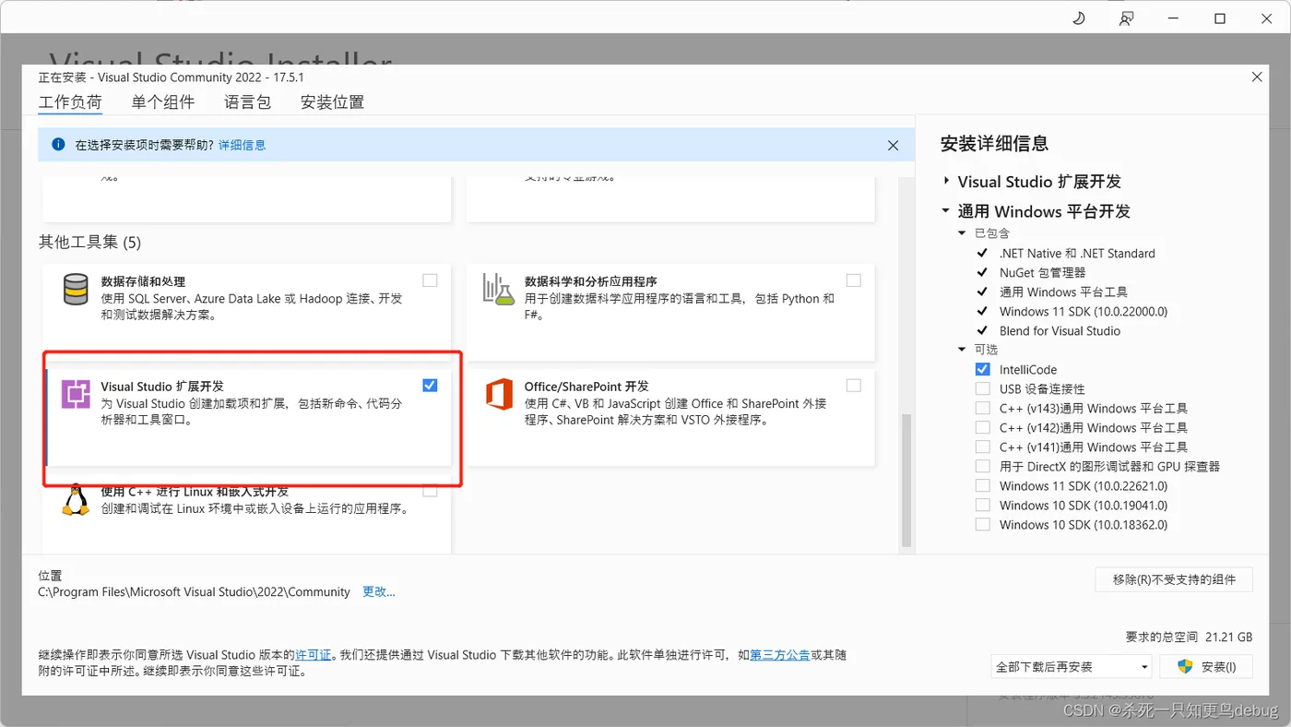Image resolution: width=1291 pixels, height=727 pixels.
Task: Uncheck the Visual Studio 扩展开发 workload checkbox
Action: click(x=430, y=386)
